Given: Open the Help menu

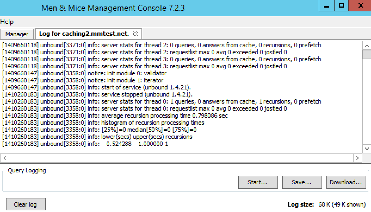Looking at the screenshot, I should click(7, 22).
